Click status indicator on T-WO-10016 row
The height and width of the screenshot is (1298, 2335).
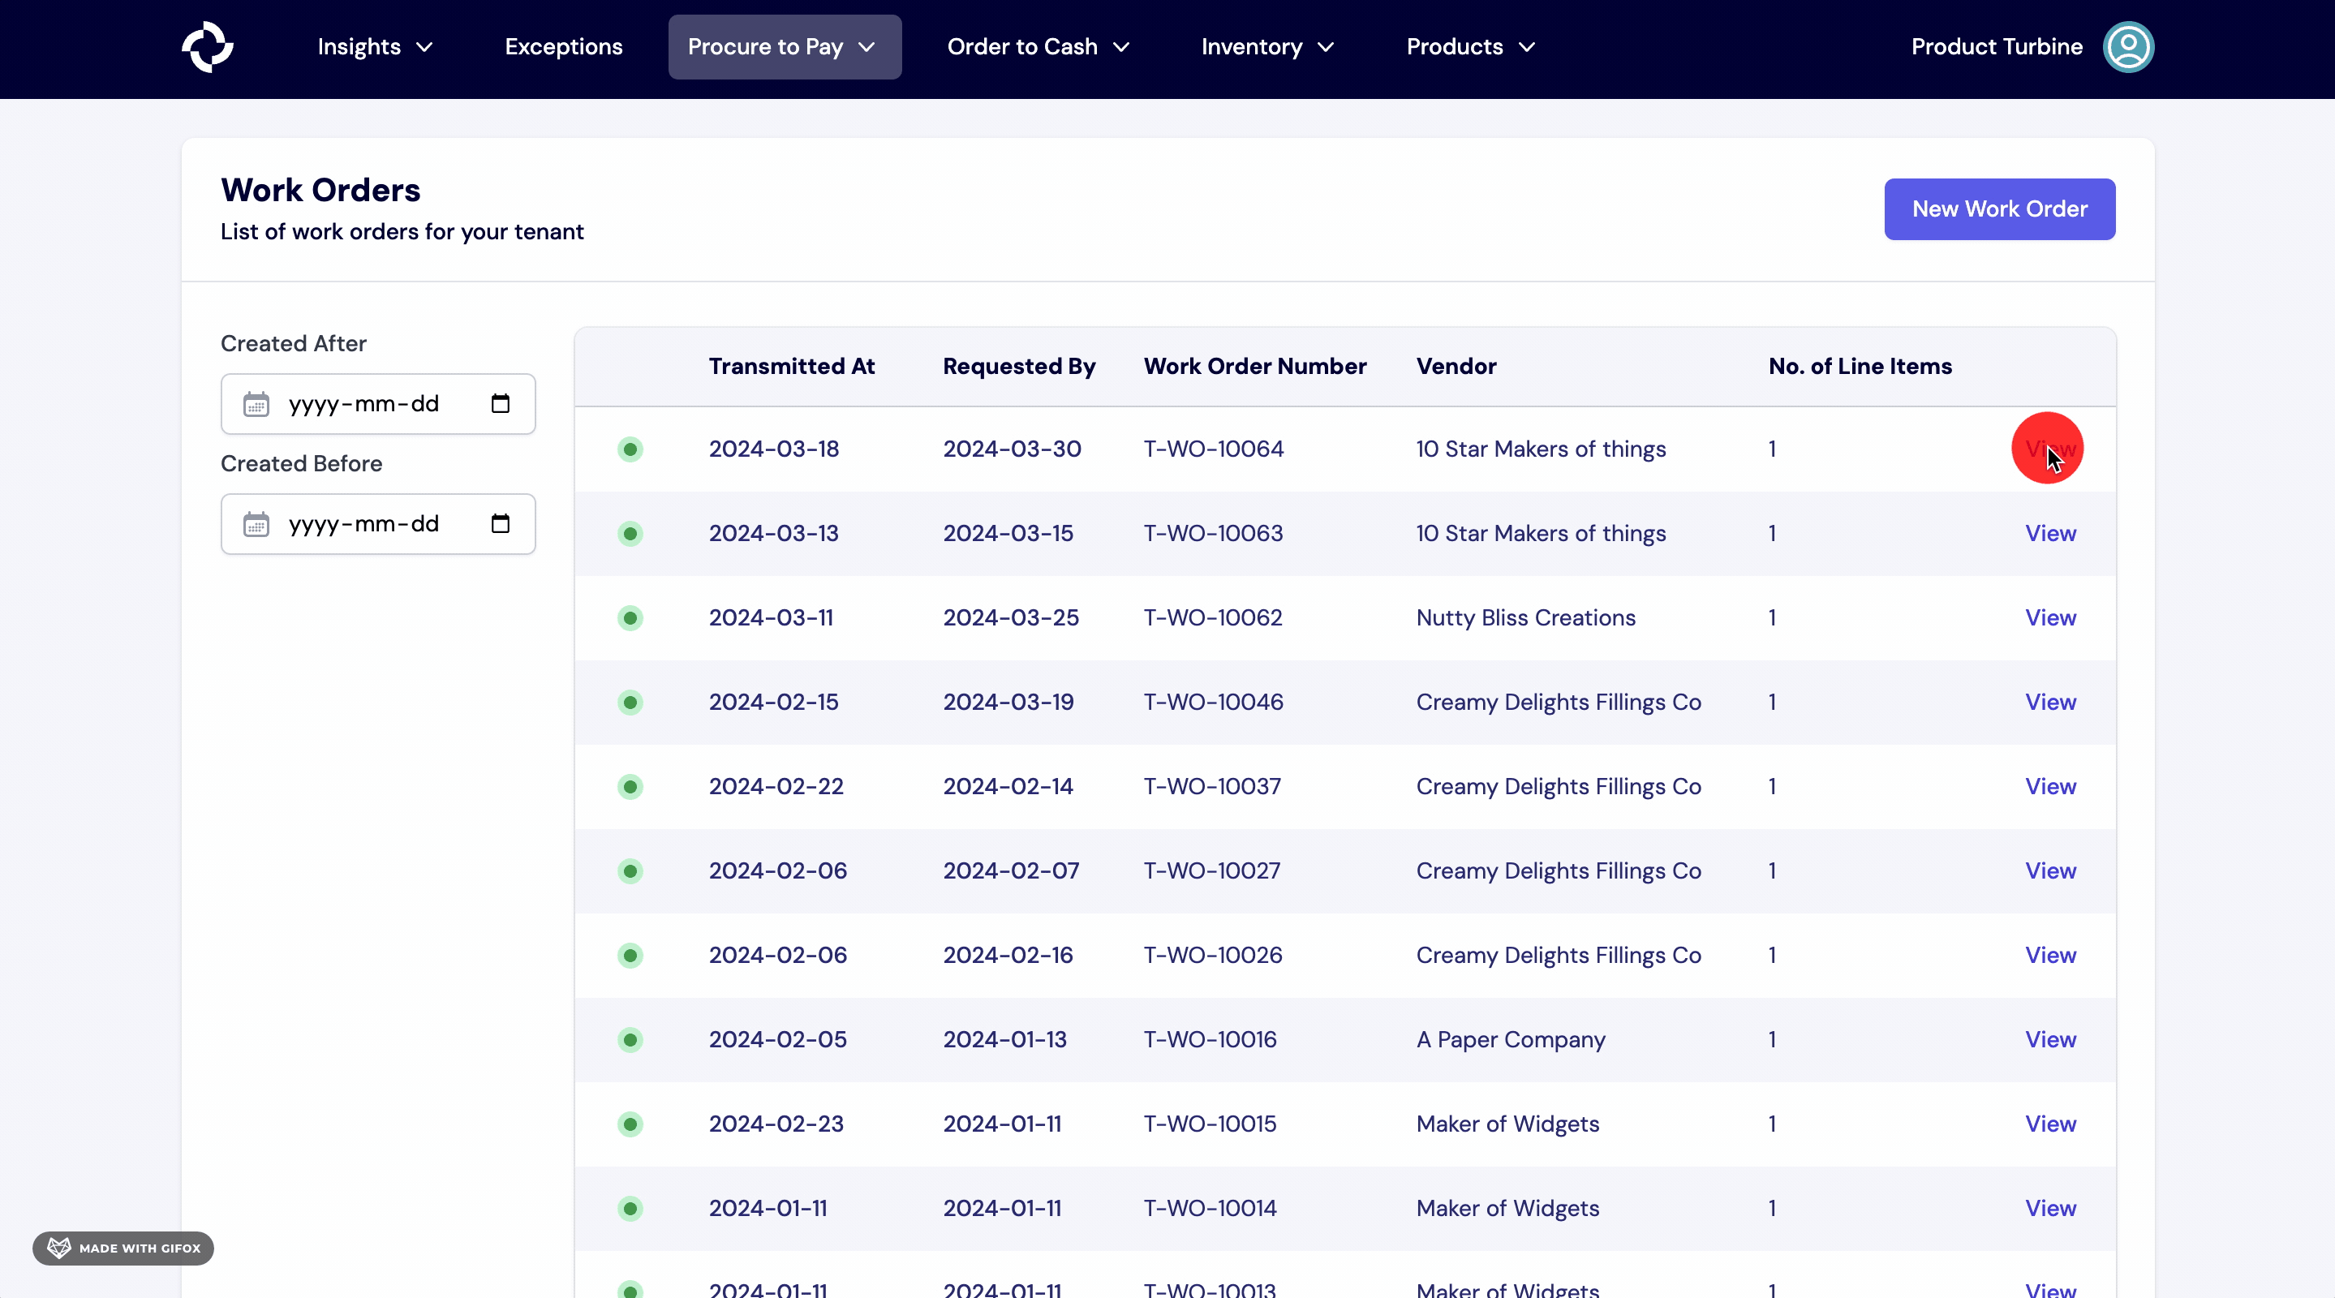point(630,1040)
